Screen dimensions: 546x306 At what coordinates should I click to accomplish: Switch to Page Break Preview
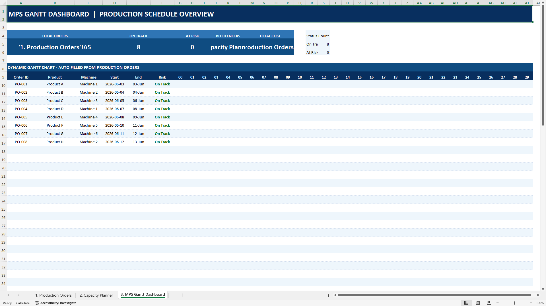[x=489, y=303]
